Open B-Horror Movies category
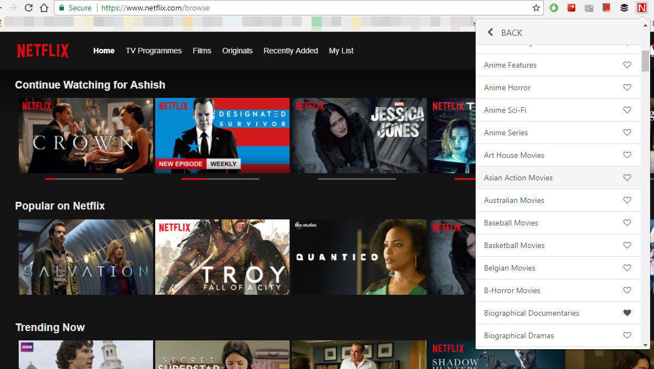 click(x=512, y=290)
